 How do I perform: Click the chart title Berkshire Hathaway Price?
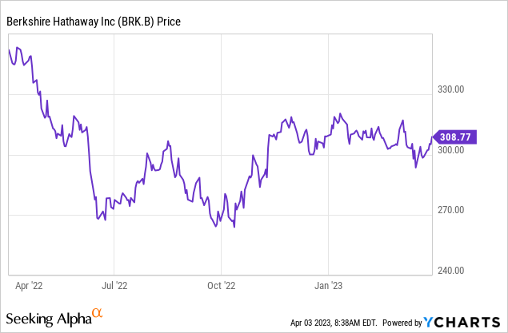point(94,22)
